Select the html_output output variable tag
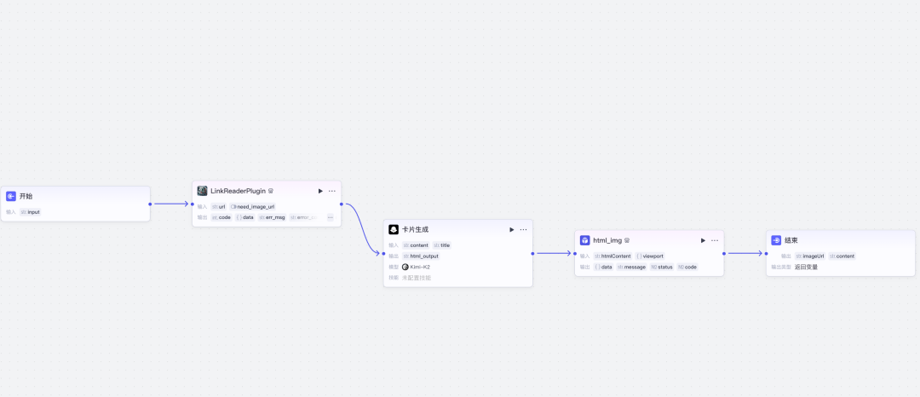The image size is (920, 397). (x=422, y=256)
